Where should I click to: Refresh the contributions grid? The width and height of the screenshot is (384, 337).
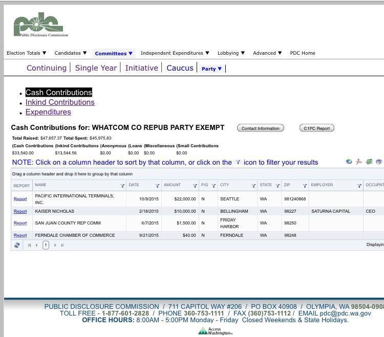point(17,245)
